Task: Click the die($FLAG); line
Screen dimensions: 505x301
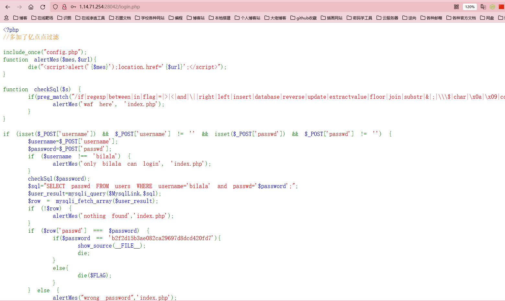Action: [95, 275]
